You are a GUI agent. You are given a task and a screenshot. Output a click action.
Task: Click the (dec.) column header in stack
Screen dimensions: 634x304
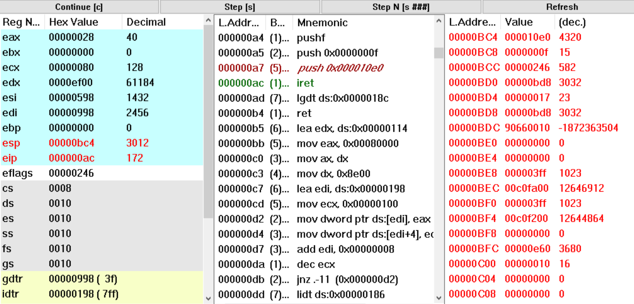pyautogui.click(x=572, y=22)
